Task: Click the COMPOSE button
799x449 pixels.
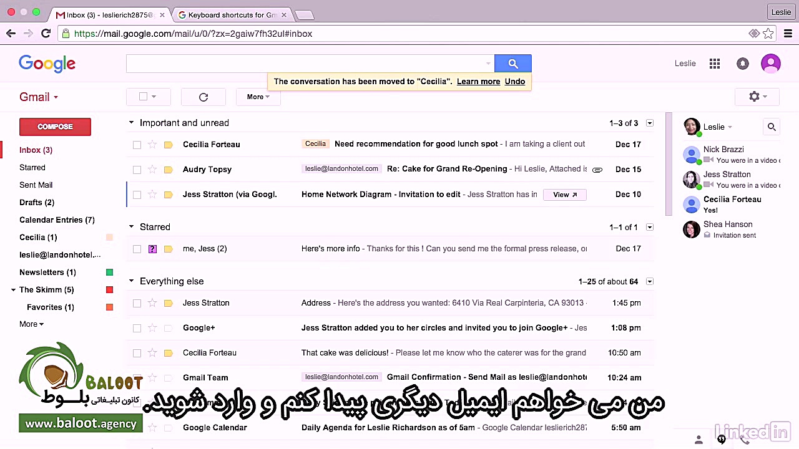Action: [x=55, y=127]
